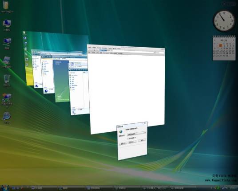Screen dimensions: 238x191
Task: Click the browser window's address bar
Action: point(127,51)
